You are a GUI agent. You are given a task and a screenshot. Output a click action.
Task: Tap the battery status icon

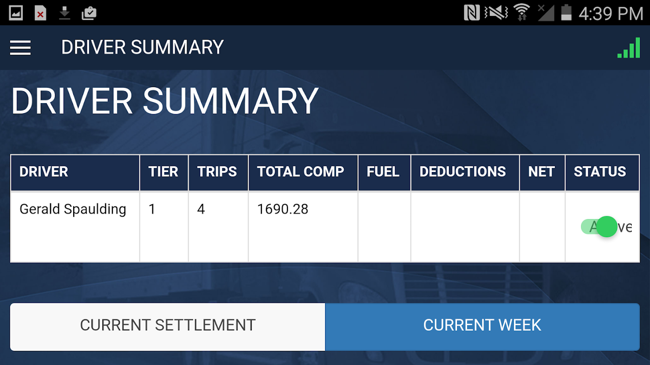pyautogui.click(x=566, y=13)
